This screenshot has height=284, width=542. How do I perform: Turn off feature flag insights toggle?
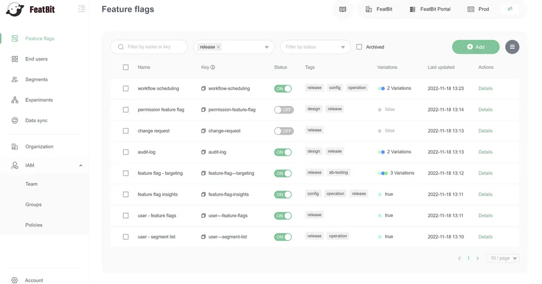coord(283,194)
